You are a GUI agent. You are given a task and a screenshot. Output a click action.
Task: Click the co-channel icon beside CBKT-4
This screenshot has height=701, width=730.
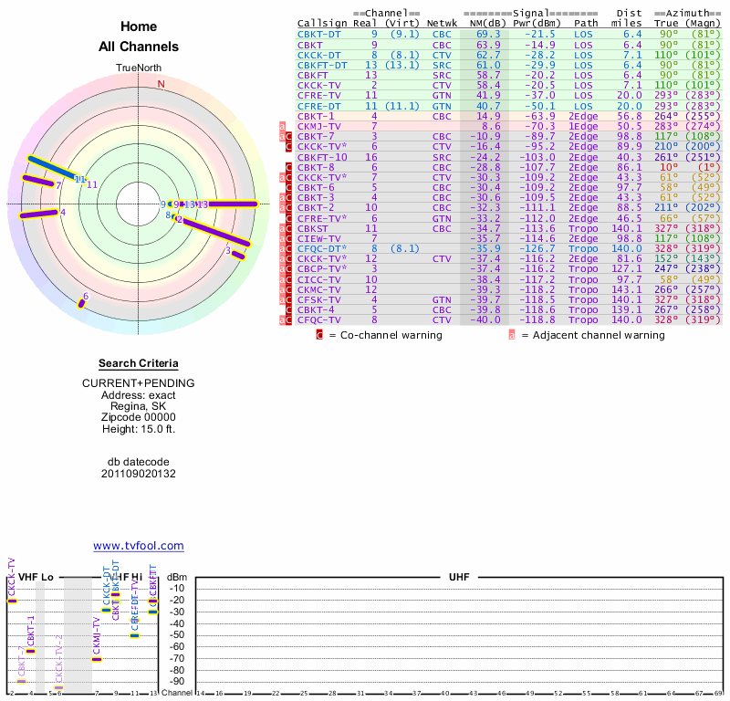tap(289, 309)
